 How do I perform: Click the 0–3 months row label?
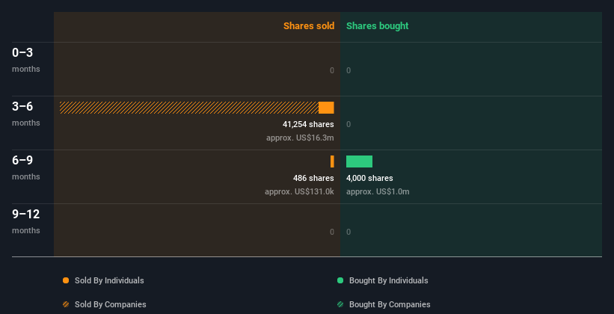coord(26,61)
